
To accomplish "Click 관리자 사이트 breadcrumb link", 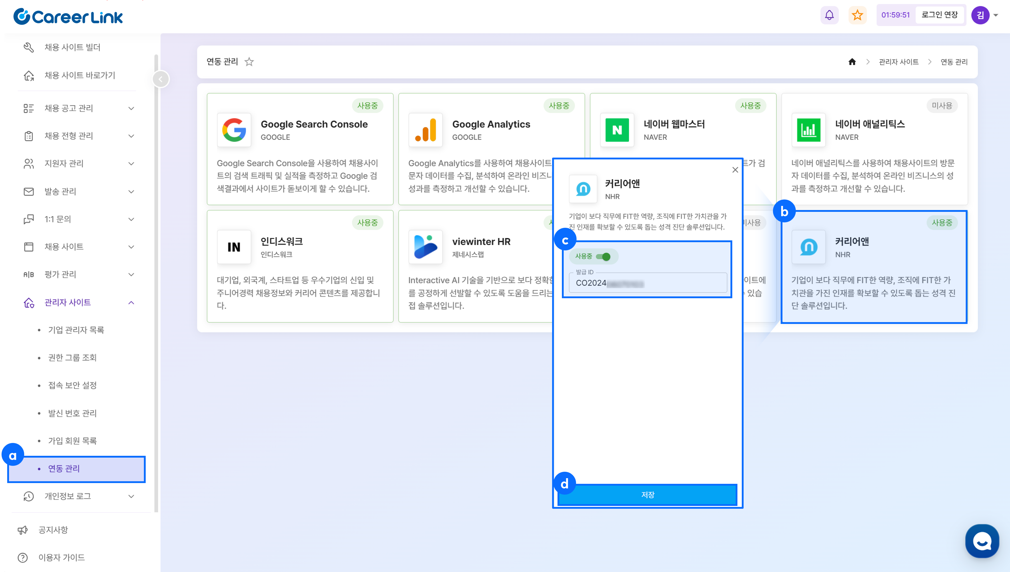I will tap(899, 62).
